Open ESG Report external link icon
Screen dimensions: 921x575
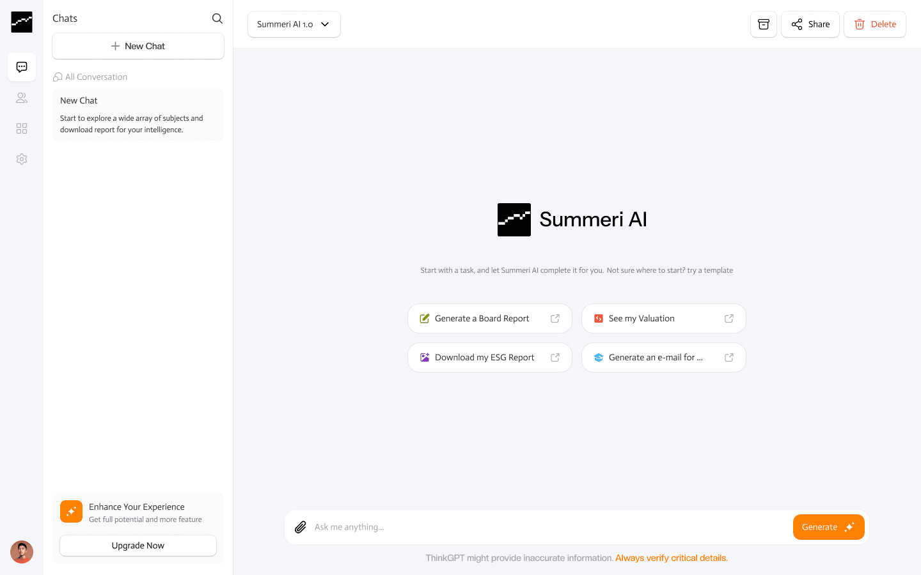pyautogui.click(x=555, y=358)
